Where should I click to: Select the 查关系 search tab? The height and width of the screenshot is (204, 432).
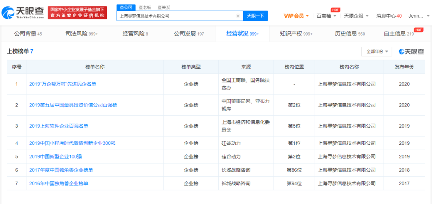point(164,8)
